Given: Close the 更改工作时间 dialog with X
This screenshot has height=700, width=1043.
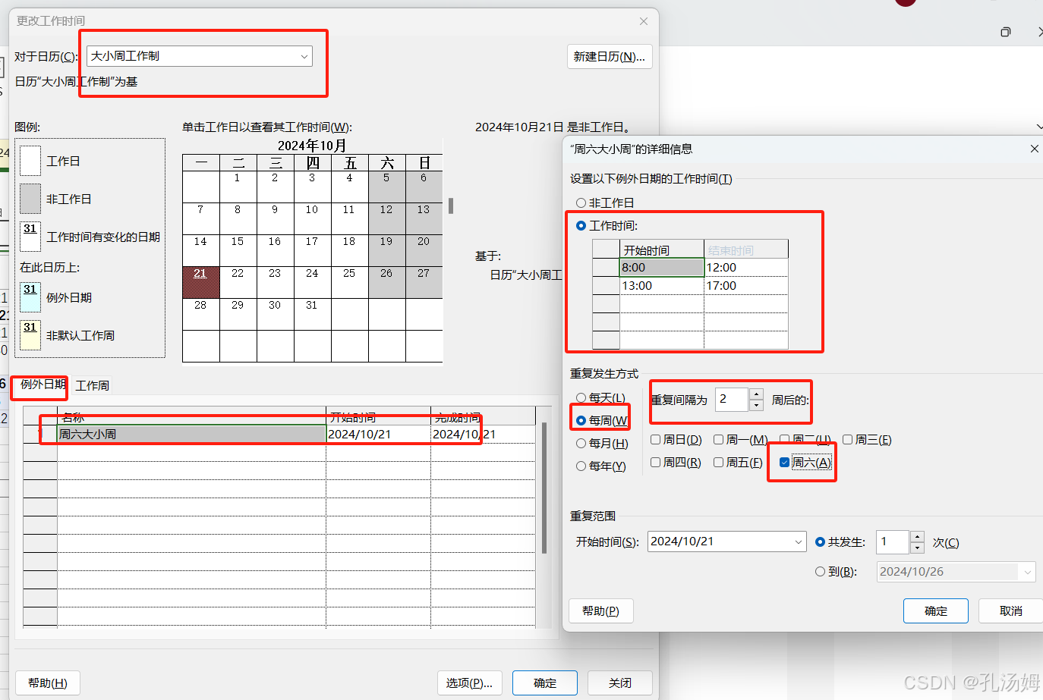Looking at the screenshot, I should (644, 21).
